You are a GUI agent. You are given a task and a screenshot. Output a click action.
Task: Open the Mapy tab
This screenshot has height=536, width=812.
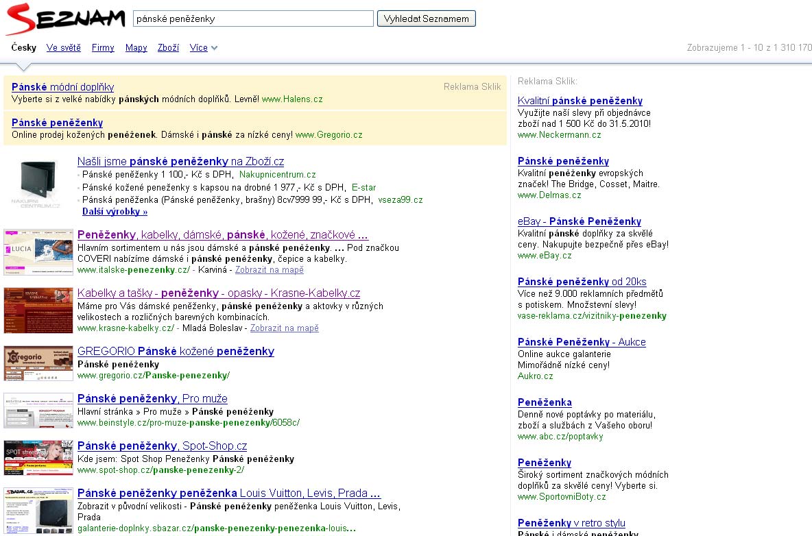point(136,47)
